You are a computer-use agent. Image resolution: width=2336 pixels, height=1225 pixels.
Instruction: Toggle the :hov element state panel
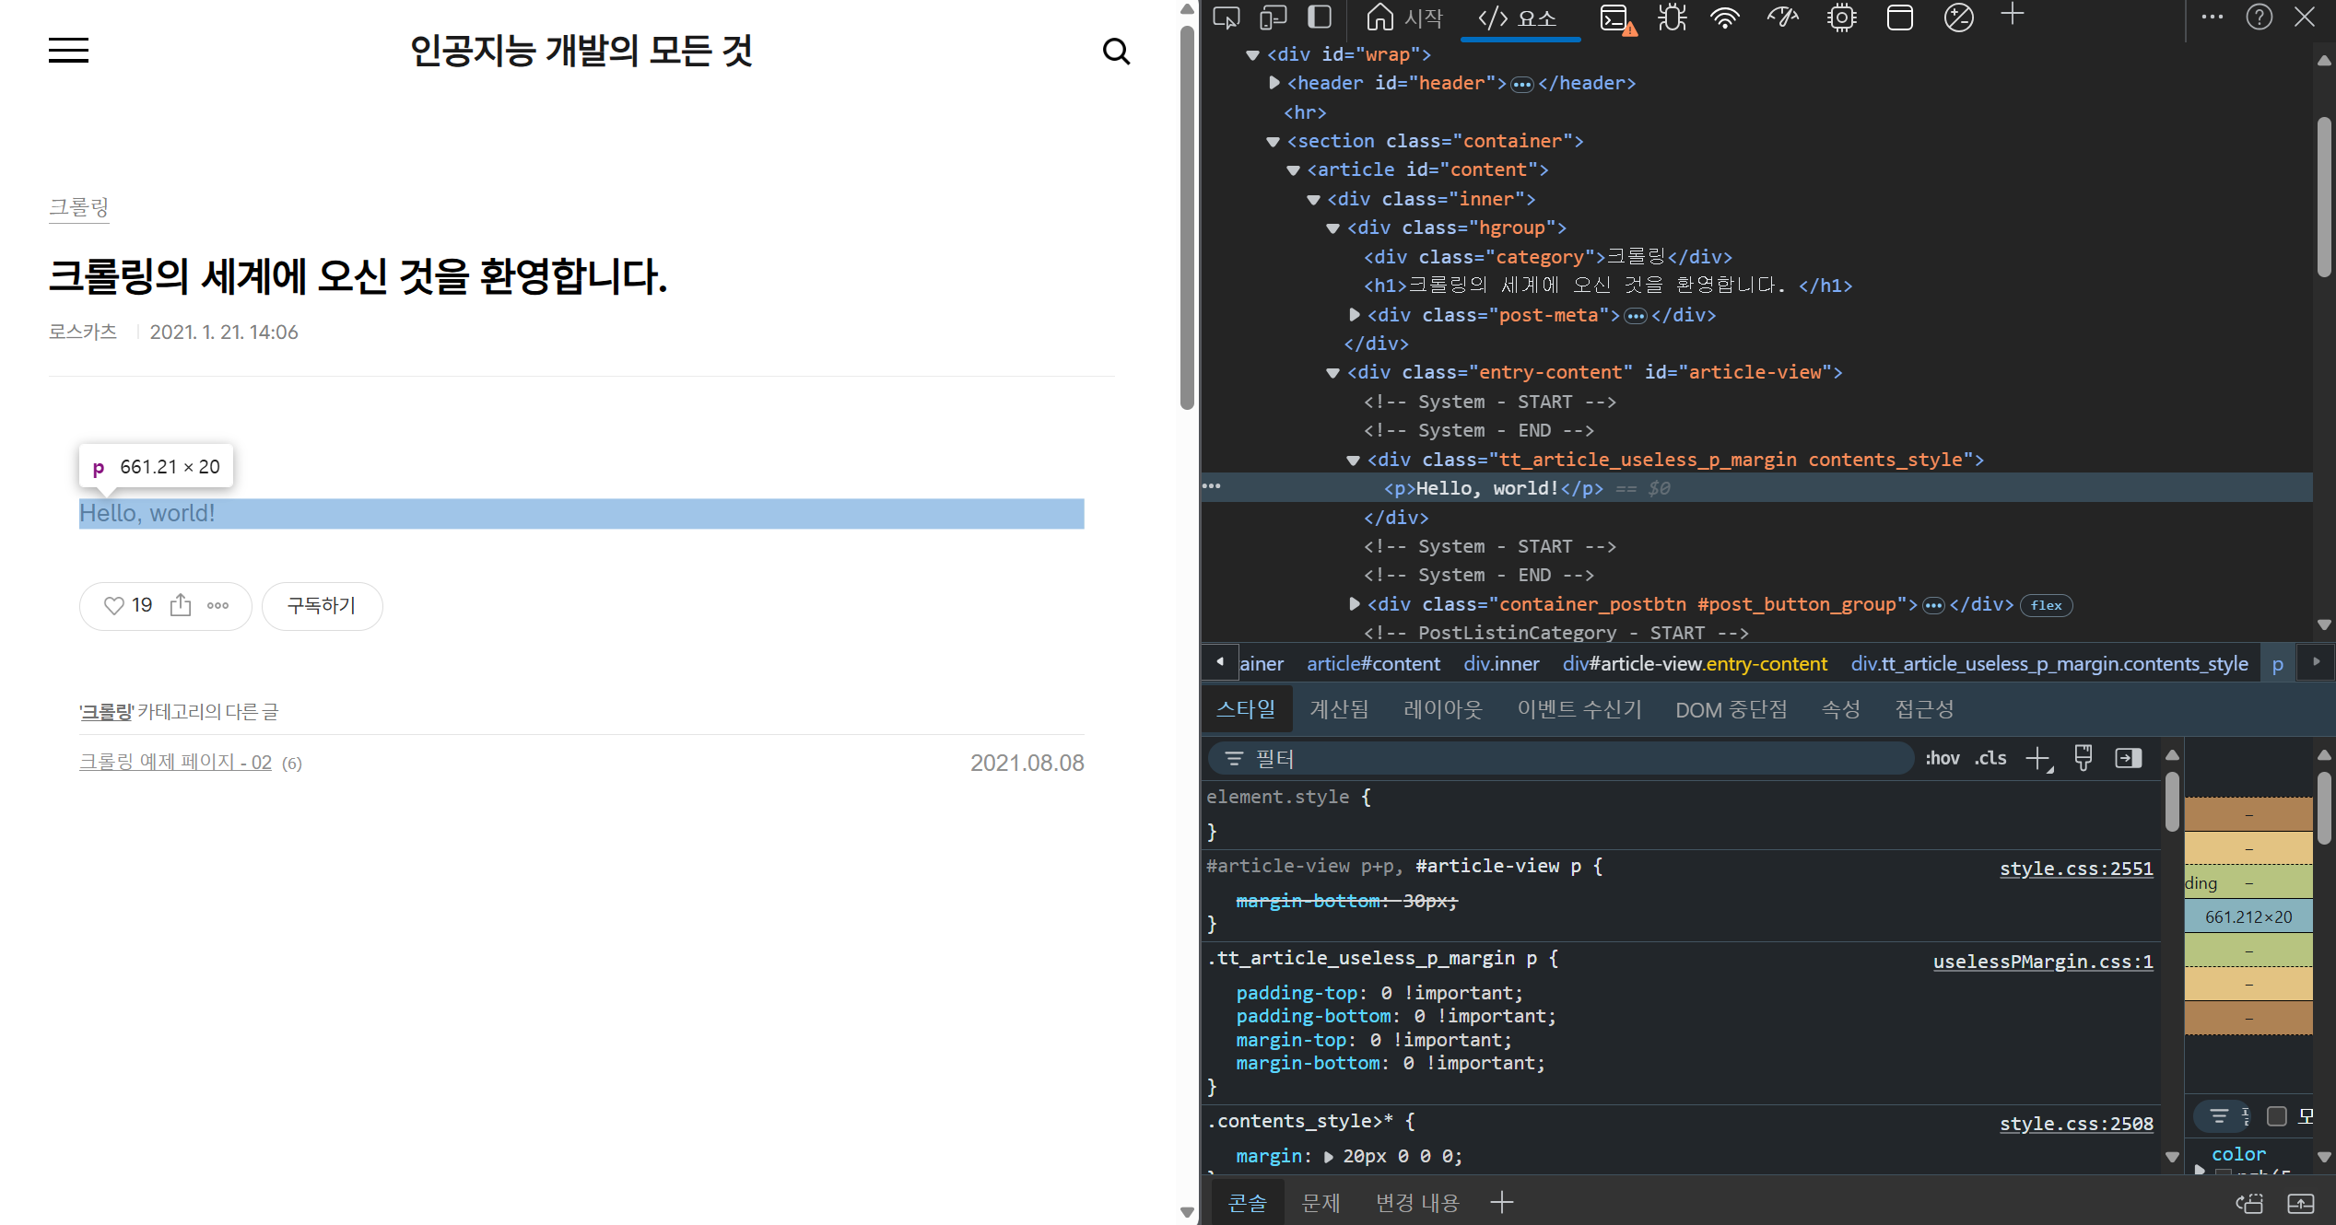pyautogui.click(x=1942, y=758)
